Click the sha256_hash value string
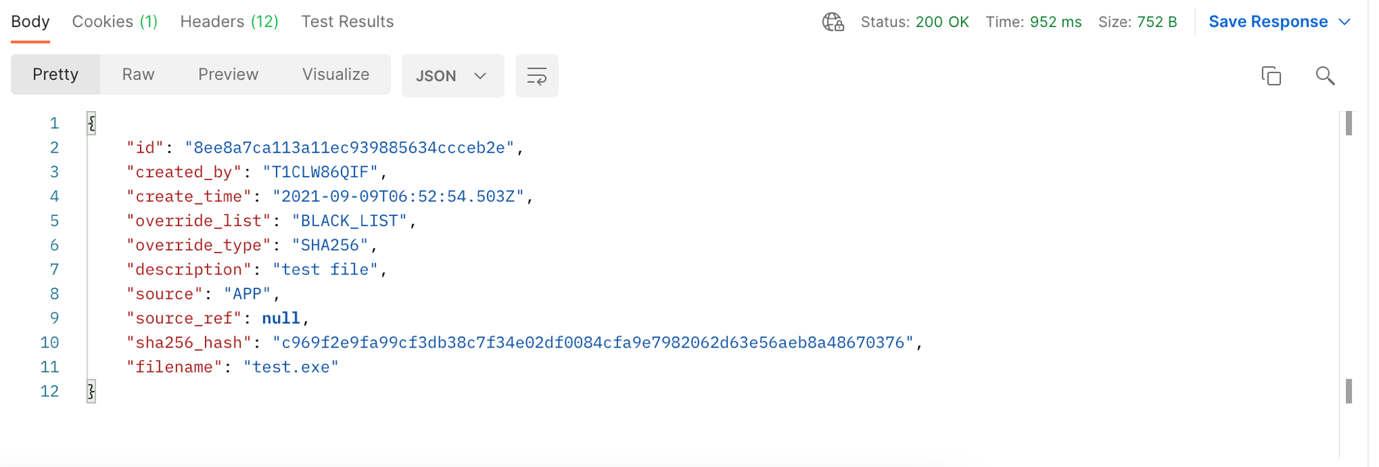This screenshot has width=1379, height=467. (593, 343)
